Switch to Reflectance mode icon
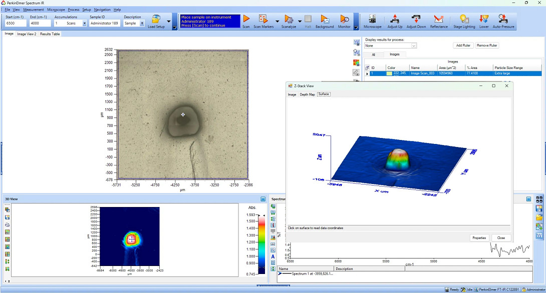The height and width of the screenshot is (293, 546). click(x=439, y=19)
